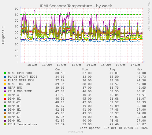Viewport: 152px width, 135px height.
Task: Click the Cur: column header
Action: (x=59, y=69)
